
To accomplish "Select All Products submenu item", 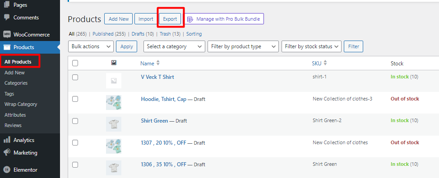I will click(18, 62).
